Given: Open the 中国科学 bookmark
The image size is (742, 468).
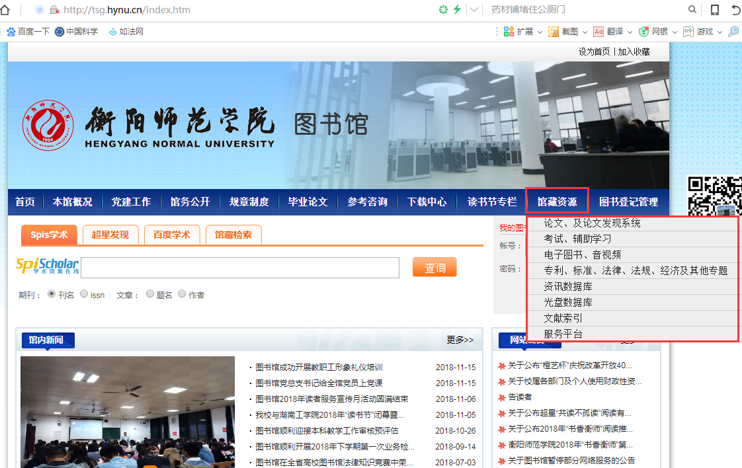Looking at the screenshot, I should (76, 32).
